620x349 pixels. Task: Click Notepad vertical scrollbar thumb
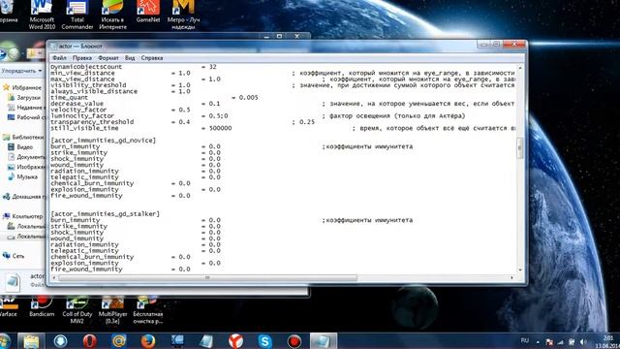click(x=520, y=148)
